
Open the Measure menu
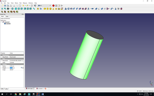[x=25, y=3]
